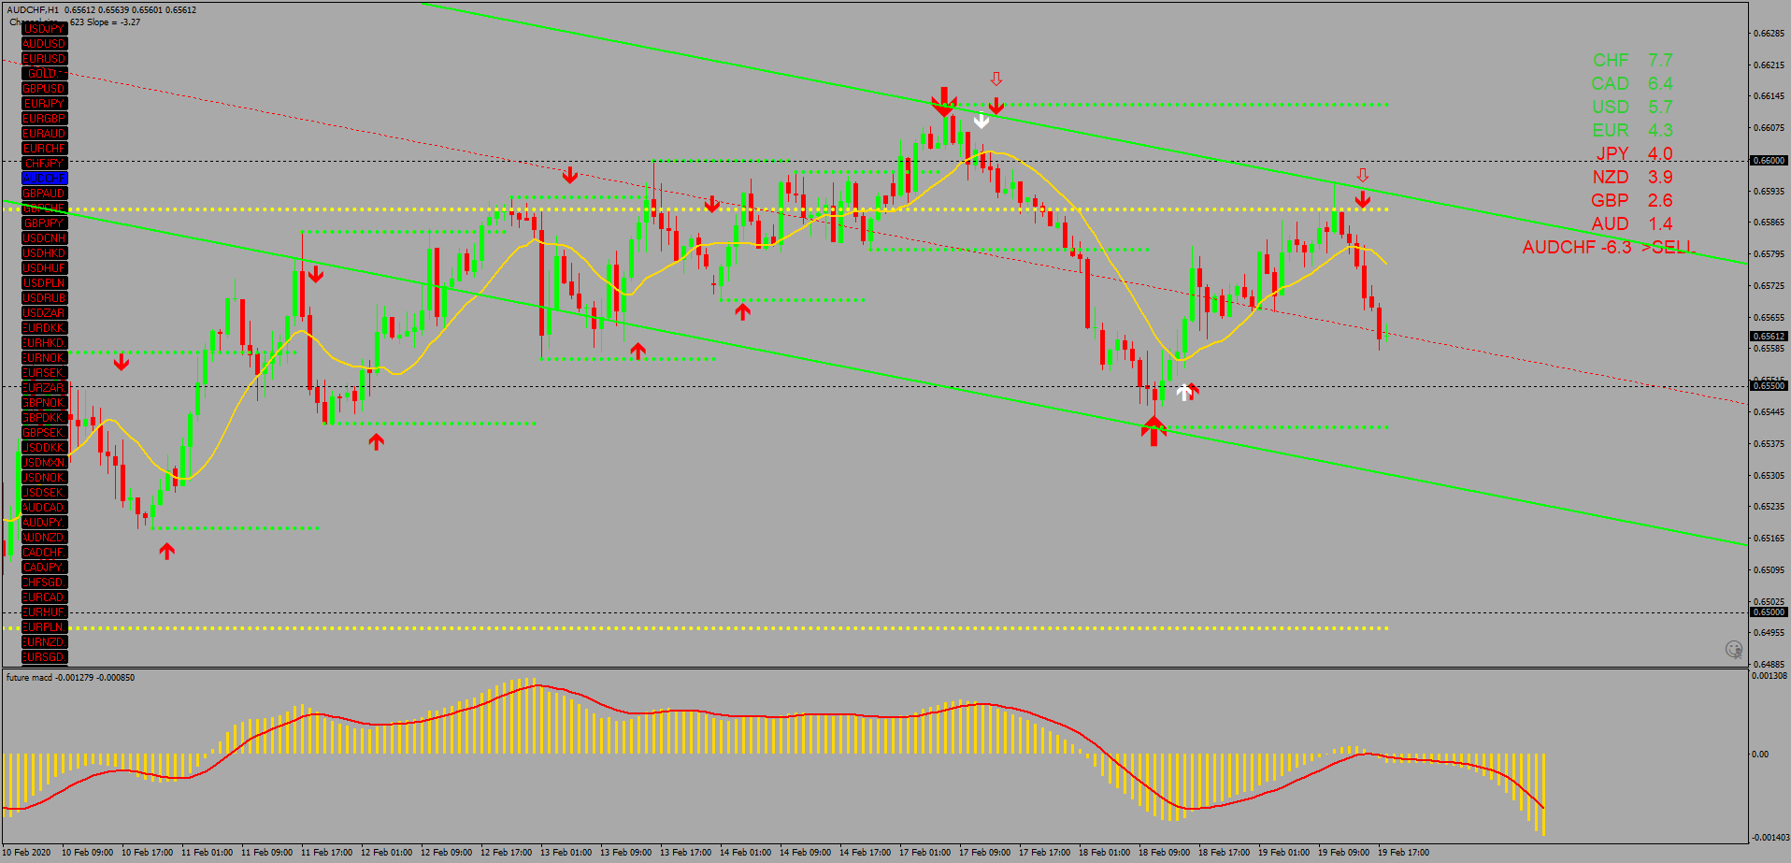Choose the CADCHF symbol button
The width and height of the screenshot is (1791, 863).
pos(45,553)
